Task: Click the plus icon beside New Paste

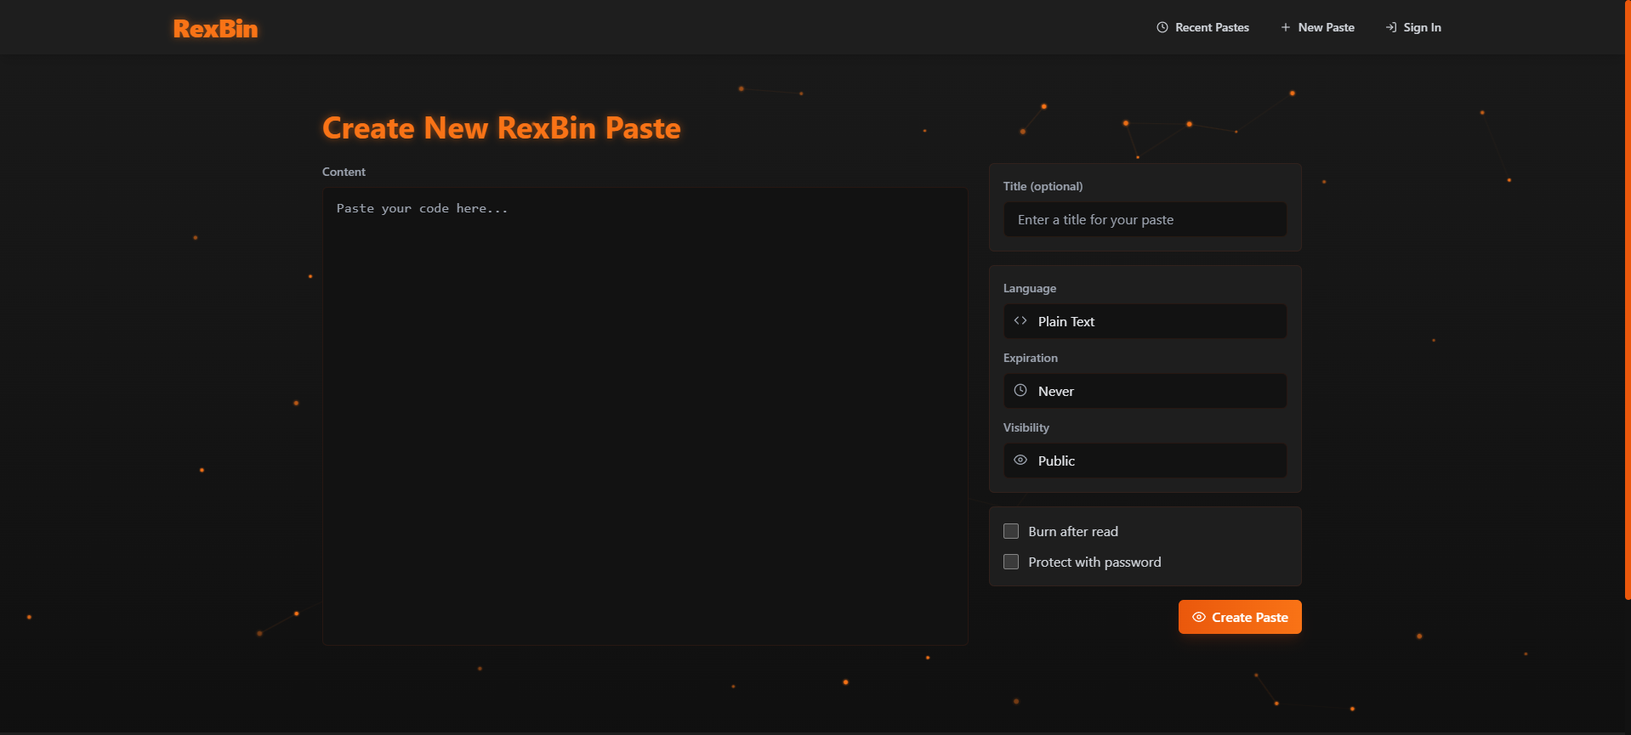Action: coord(1286,27)
